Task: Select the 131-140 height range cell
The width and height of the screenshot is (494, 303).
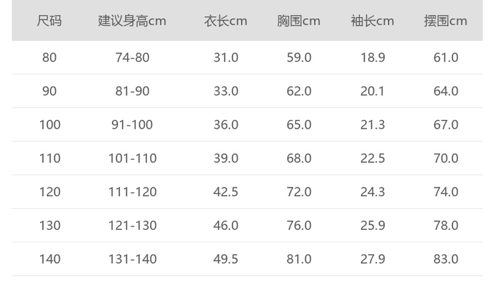Action: click(132, 259)
